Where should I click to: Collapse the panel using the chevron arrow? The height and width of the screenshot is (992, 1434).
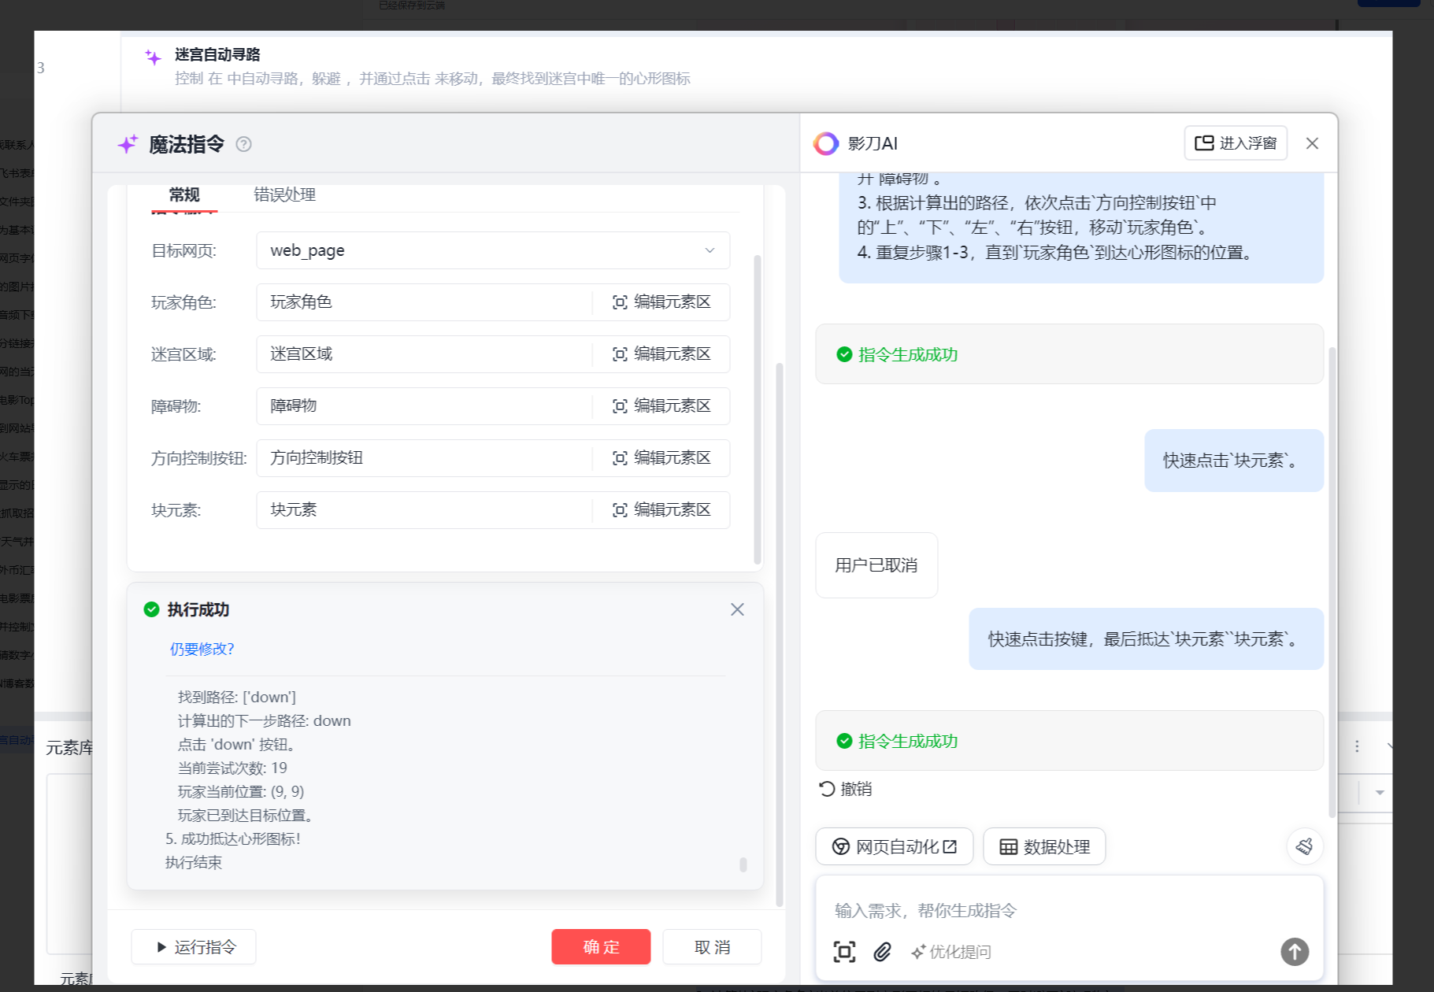click(1391, 745)
